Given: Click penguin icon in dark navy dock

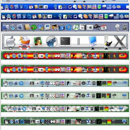Looking at the screenshot, I should (x=4, y=17).
